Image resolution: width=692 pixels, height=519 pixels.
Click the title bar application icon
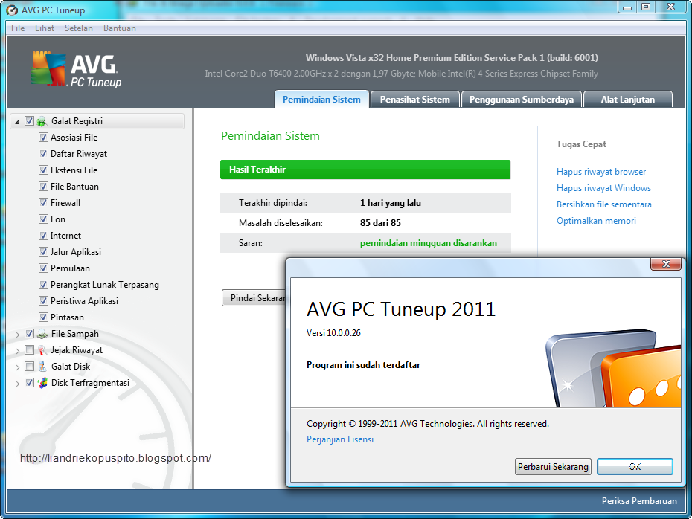(x=12, y=10)
